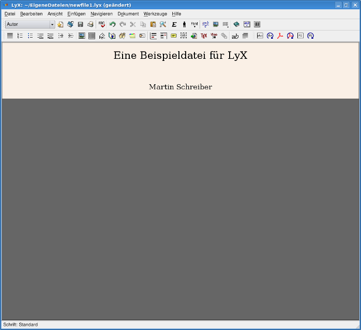View DVI output icon
The image size is (361, 330).
(x=260, y=36)
